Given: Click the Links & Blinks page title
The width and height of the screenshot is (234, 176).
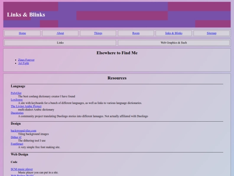Looking at the screenshot, I should point(26,15).
